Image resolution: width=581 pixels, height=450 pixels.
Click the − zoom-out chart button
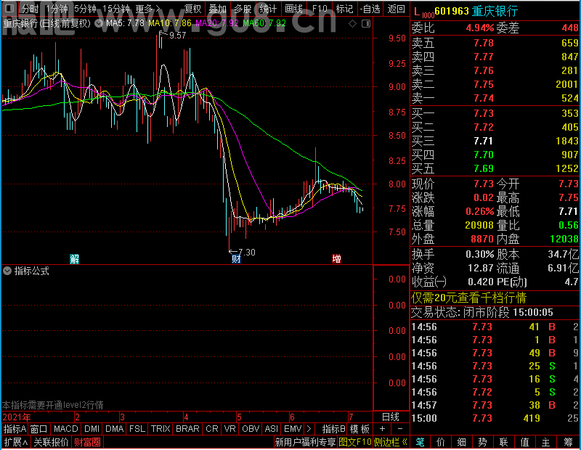click(x=400, y=429)
